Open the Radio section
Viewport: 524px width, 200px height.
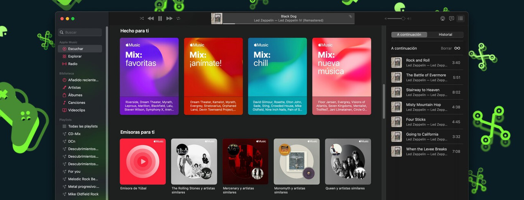[80, 64]
